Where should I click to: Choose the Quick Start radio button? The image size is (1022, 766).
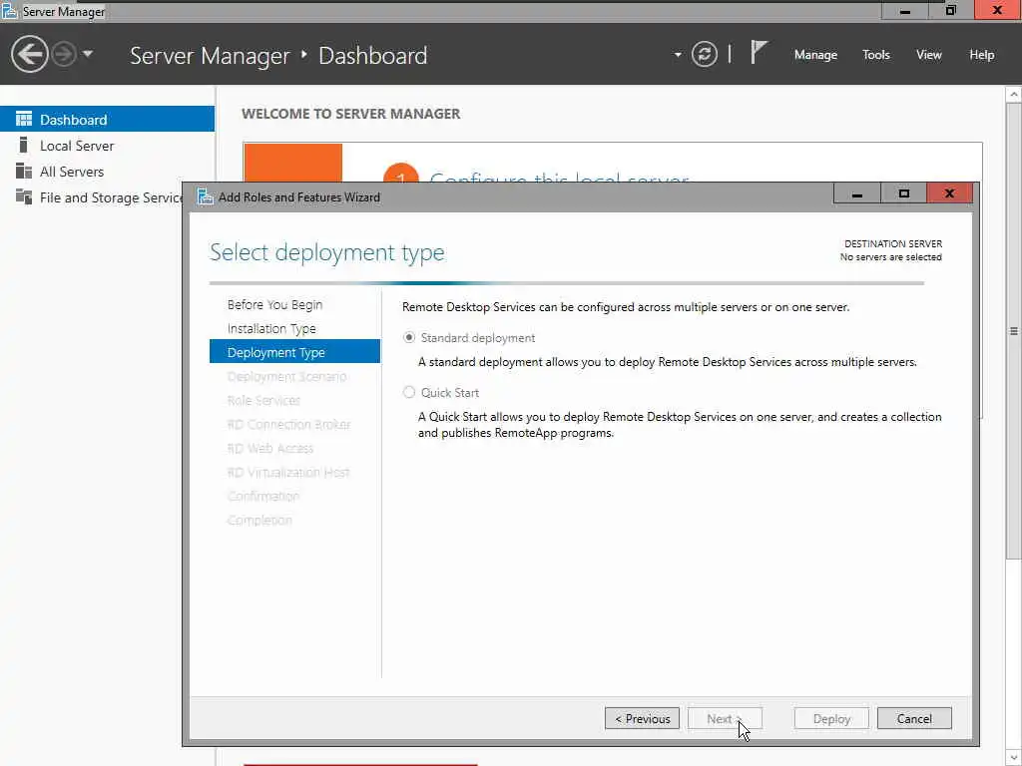click(408, 392)
